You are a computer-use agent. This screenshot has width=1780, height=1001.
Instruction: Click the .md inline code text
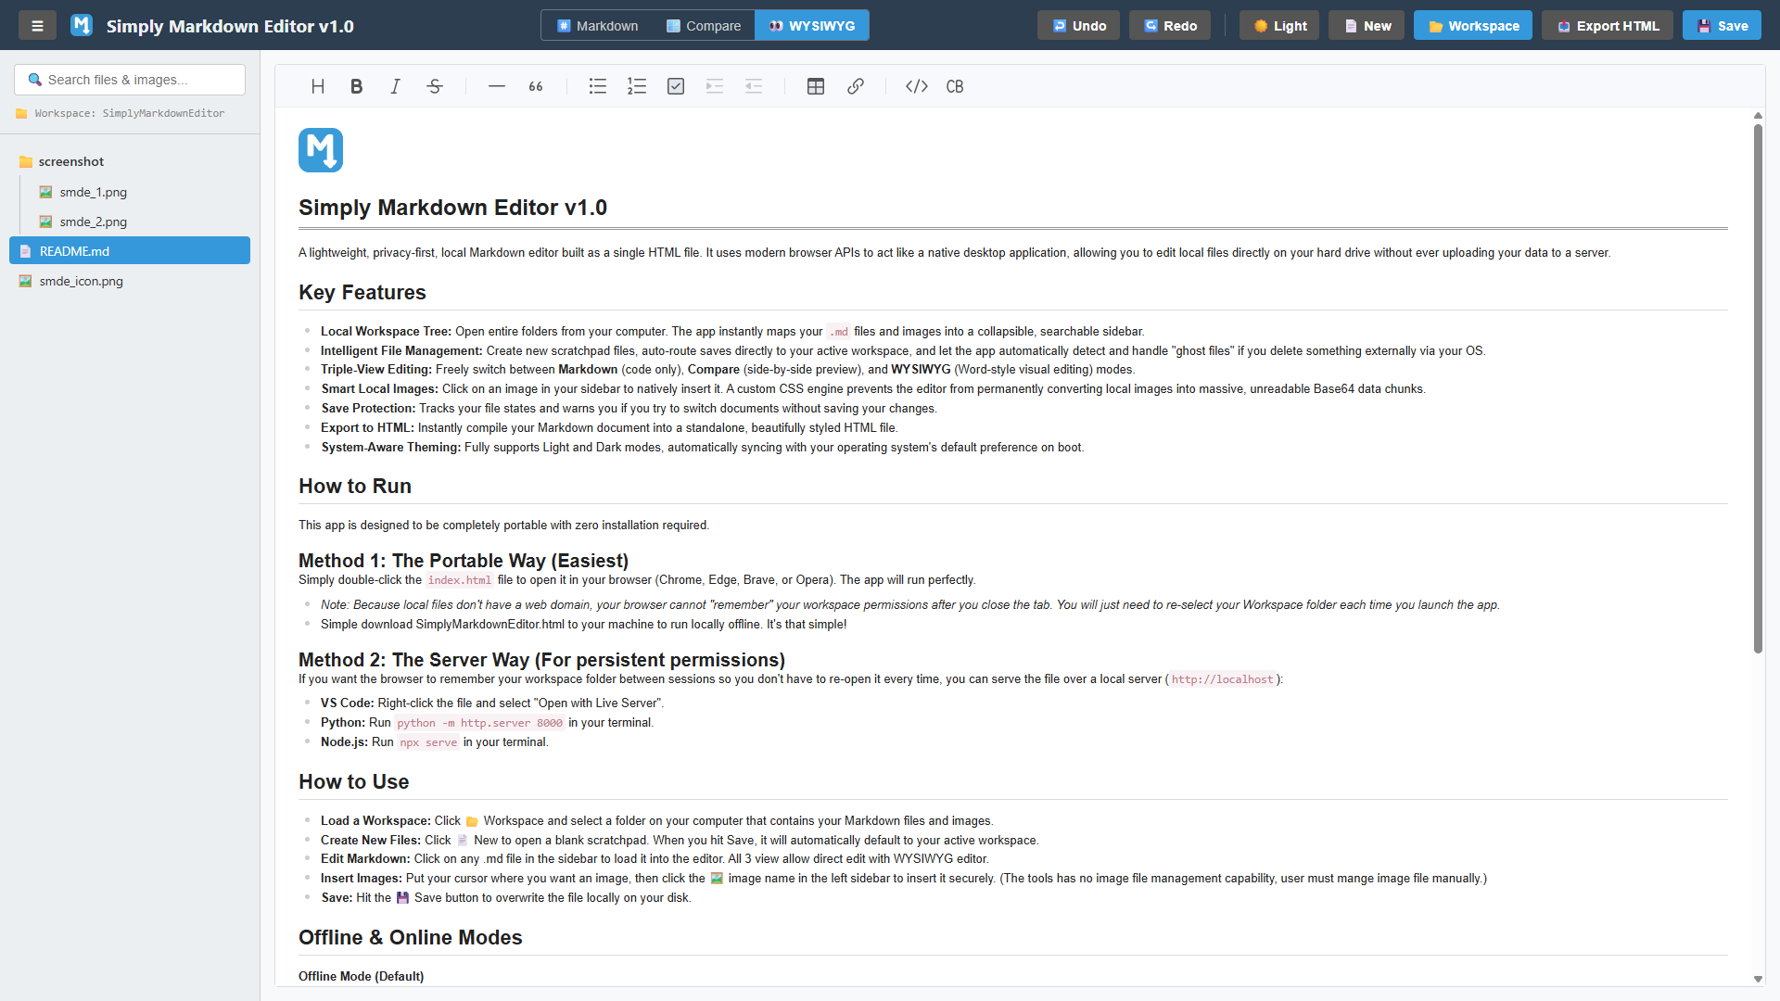coord(839,332)
